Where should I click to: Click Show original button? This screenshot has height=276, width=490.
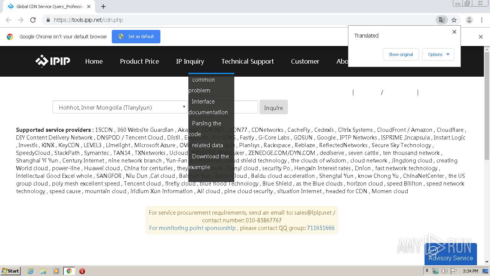coord(401,54)
